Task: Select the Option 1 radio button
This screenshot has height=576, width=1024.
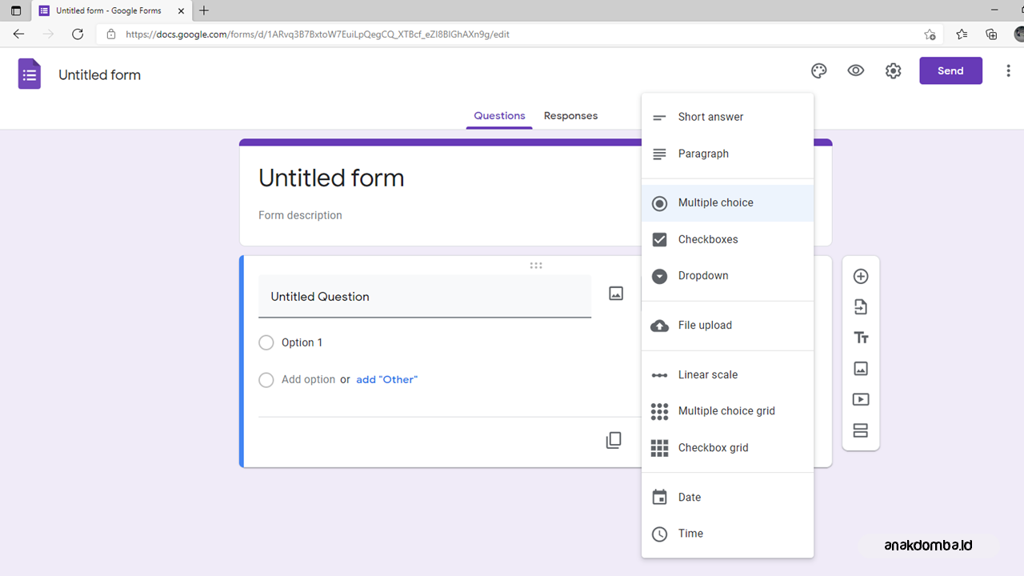Action: pyautogui.click(x=266, y=342)
